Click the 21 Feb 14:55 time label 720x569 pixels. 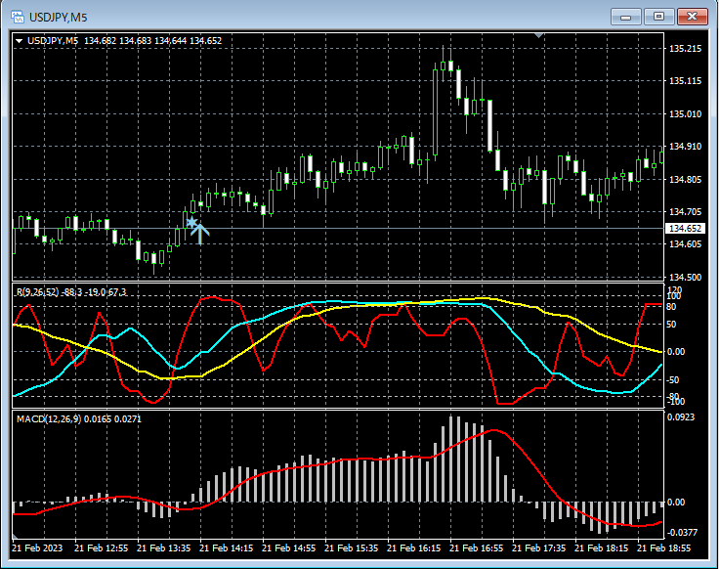(x=289, y=548)
